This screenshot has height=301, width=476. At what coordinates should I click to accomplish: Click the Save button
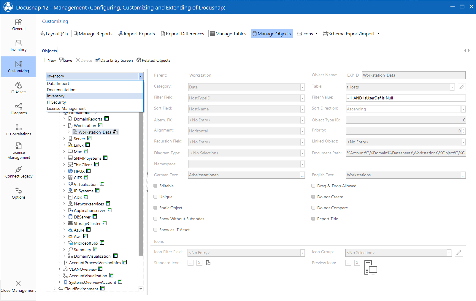pos(66,60)
